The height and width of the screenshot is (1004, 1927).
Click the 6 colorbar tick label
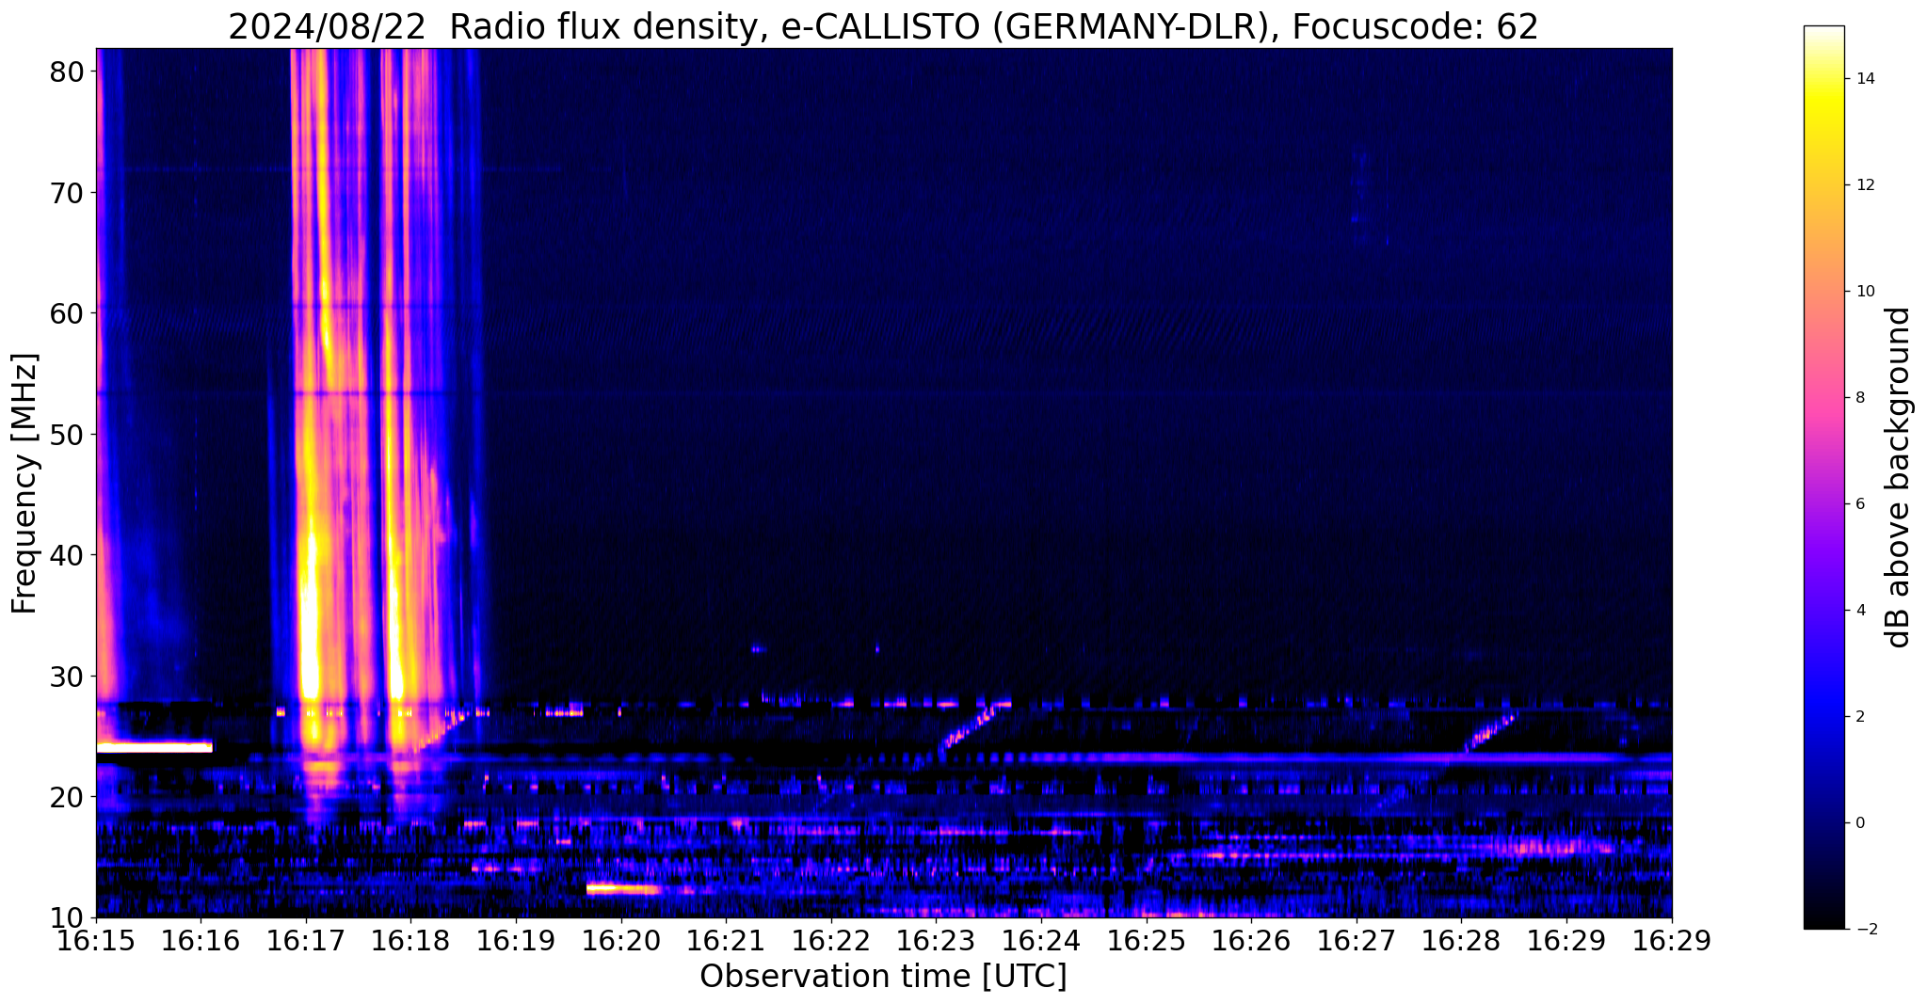click(x=1858, y=503)
